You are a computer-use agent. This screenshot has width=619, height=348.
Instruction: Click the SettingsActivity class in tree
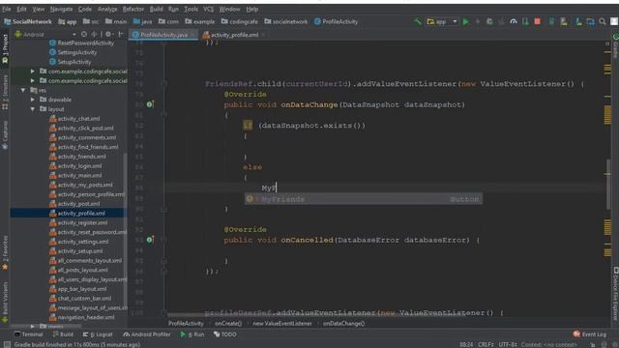pos(77,52)
